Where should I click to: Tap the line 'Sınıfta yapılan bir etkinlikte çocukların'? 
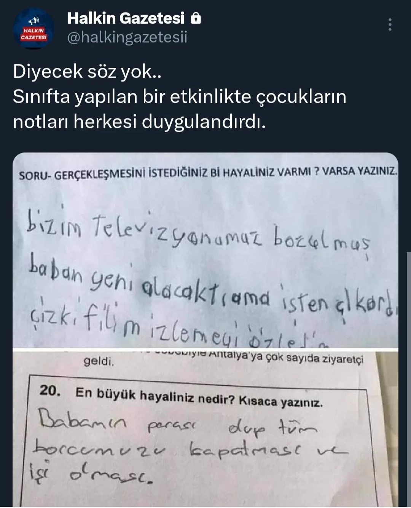point(180,96)
